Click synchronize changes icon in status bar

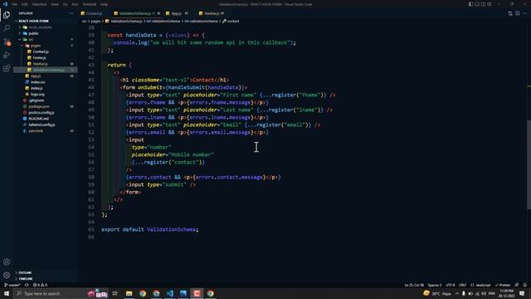27,285
